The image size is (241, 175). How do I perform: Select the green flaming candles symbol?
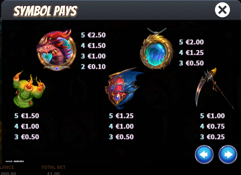(29, 89)
